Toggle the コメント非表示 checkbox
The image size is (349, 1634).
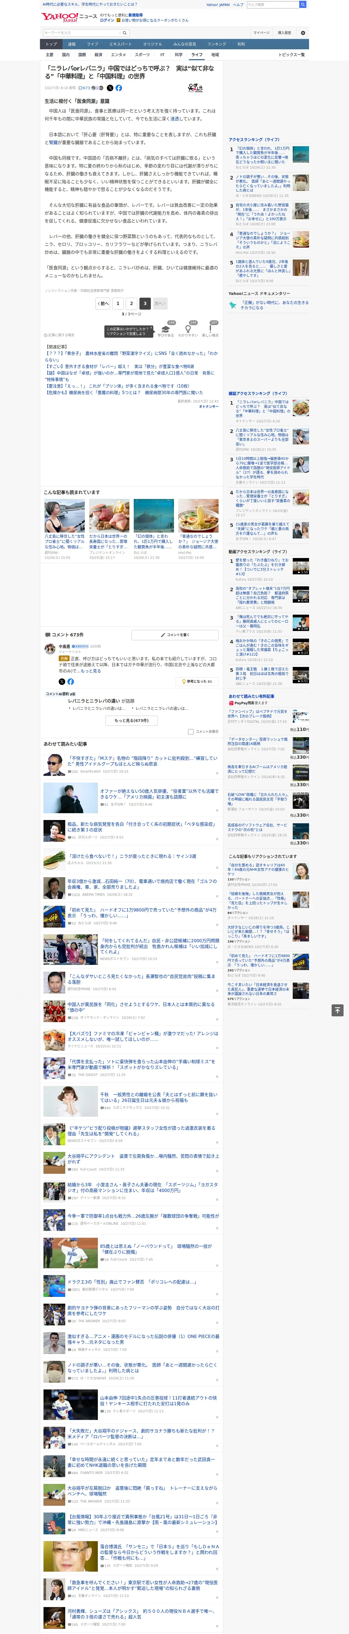tap(191, 731)
